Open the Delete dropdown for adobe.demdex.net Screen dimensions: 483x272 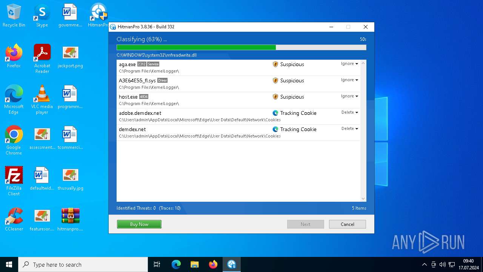[x=350, y=113]
